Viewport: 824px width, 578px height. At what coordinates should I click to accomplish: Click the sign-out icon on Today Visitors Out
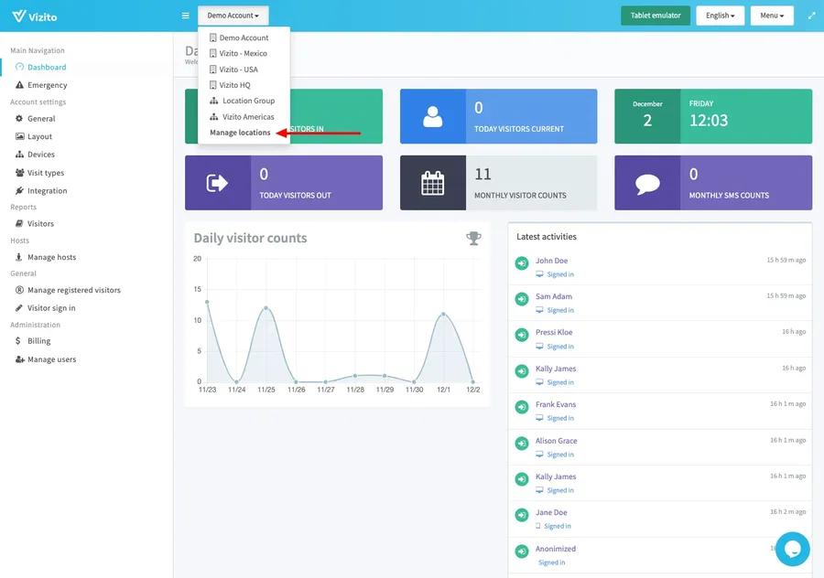218,183
